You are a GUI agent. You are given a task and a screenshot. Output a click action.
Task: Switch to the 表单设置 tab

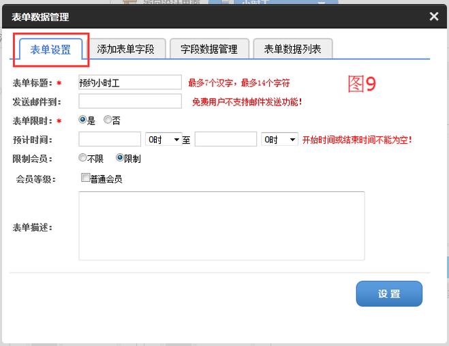[51, 49]
